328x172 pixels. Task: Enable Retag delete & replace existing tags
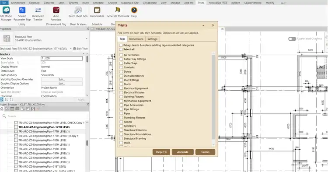121,45
